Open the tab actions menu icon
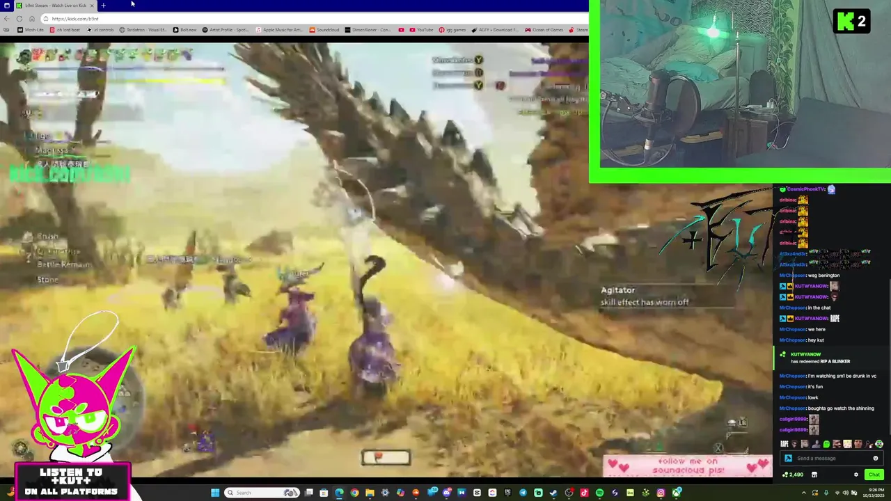 point(7,6)
